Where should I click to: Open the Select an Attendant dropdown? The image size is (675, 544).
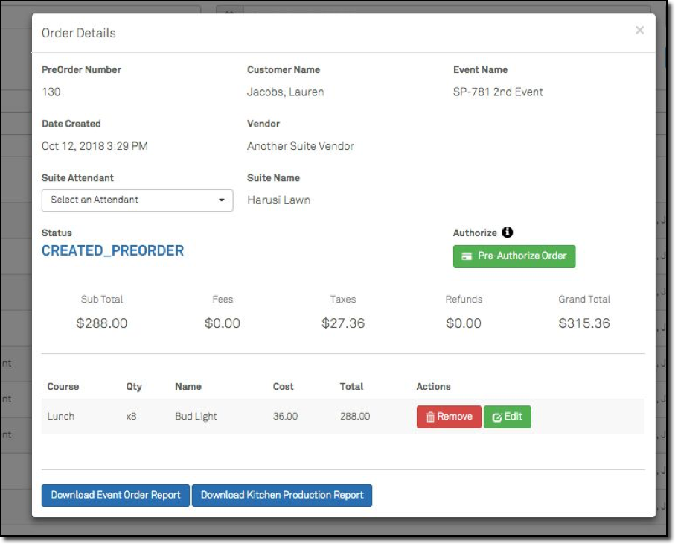pos(137,200)
